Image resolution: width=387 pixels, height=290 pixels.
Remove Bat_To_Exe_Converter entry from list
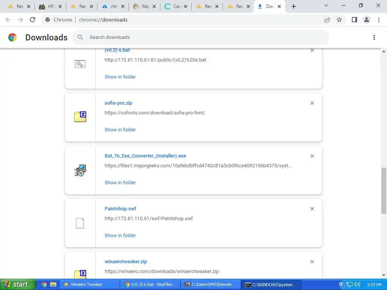coord(312,156)
